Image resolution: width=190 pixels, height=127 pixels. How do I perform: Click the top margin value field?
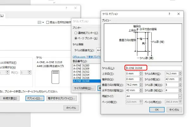[x=132, y=74]
